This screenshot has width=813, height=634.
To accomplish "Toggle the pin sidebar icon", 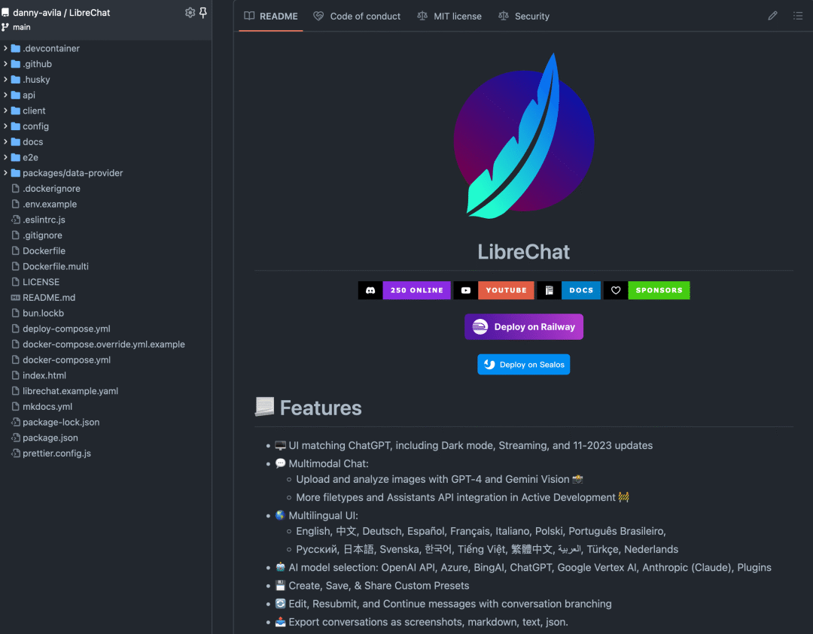I will 203,13.
